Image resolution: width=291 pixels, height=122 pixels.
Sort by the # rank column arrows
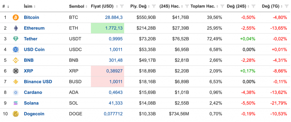8,7
